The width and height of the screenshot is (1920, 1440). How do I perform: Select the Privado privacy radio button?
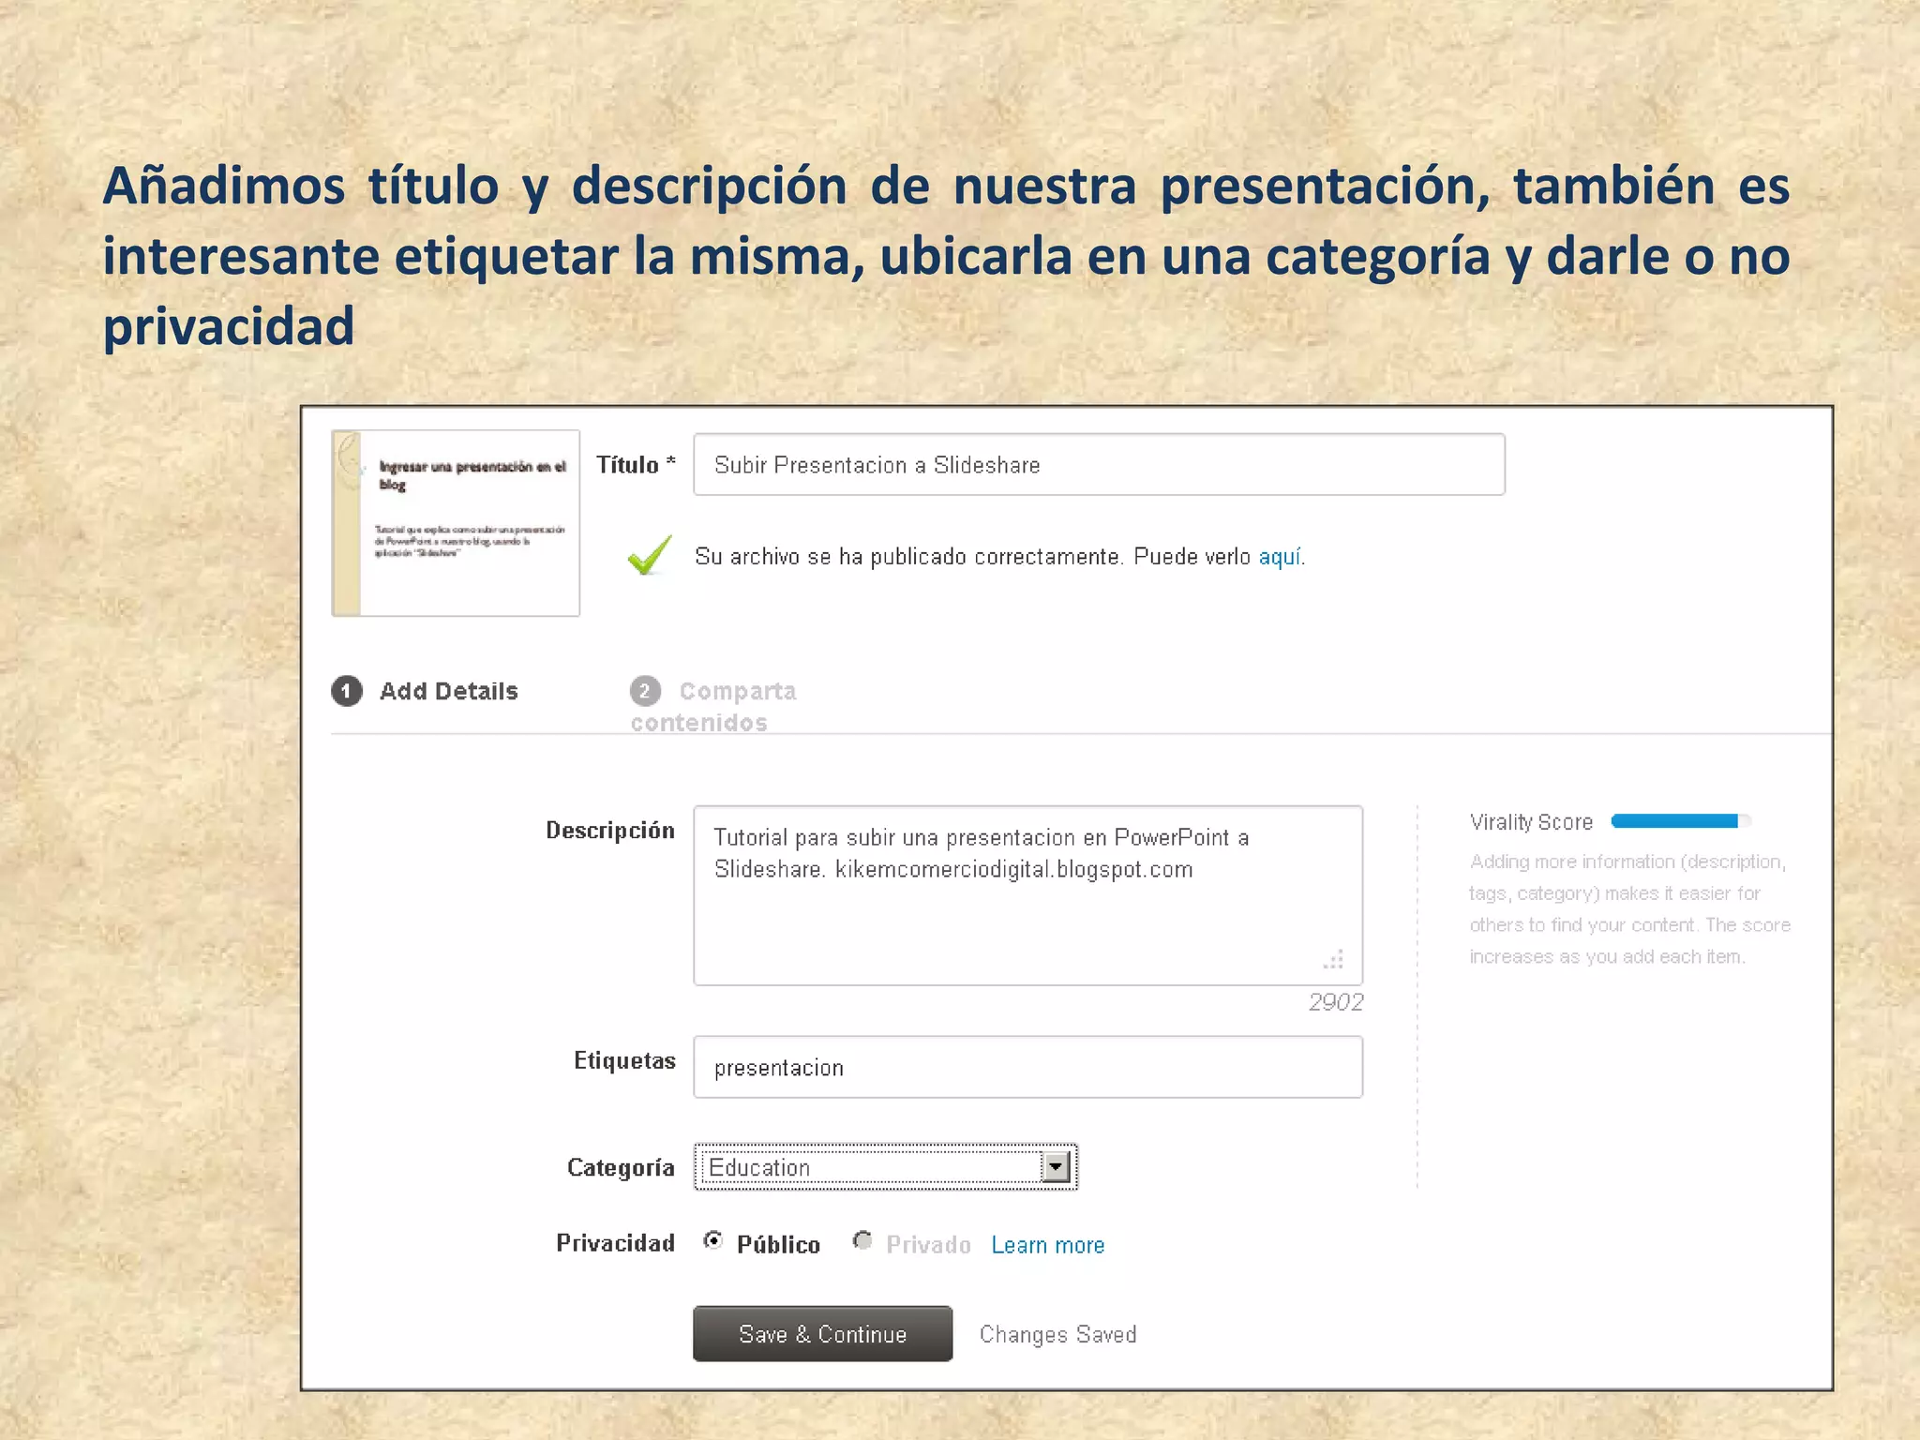[862, 1240]
